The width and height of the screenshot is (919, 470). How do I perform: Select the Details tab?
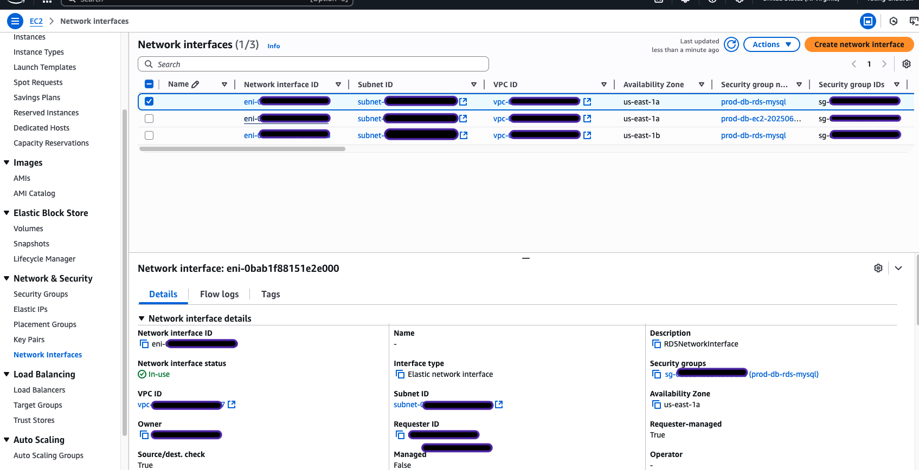coord(163,294)
